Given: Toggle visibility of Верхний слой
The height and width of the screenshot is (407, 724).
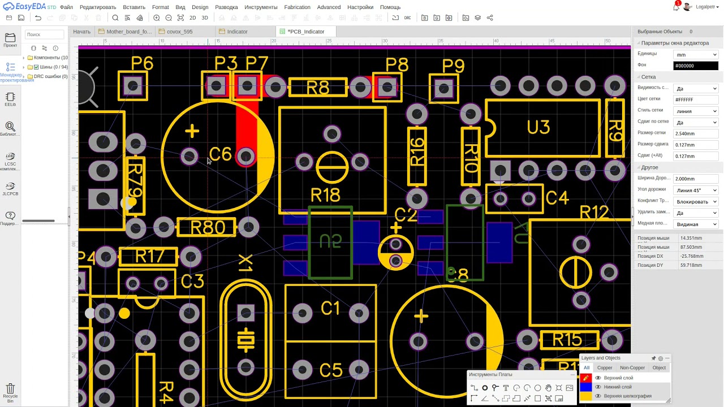Looking at the screenshot, I should pos(598,378).
